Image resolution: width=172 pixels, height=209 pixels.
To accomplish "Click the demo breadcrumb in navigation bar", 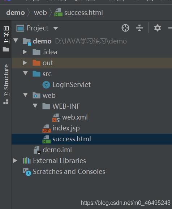I will 16,13.
